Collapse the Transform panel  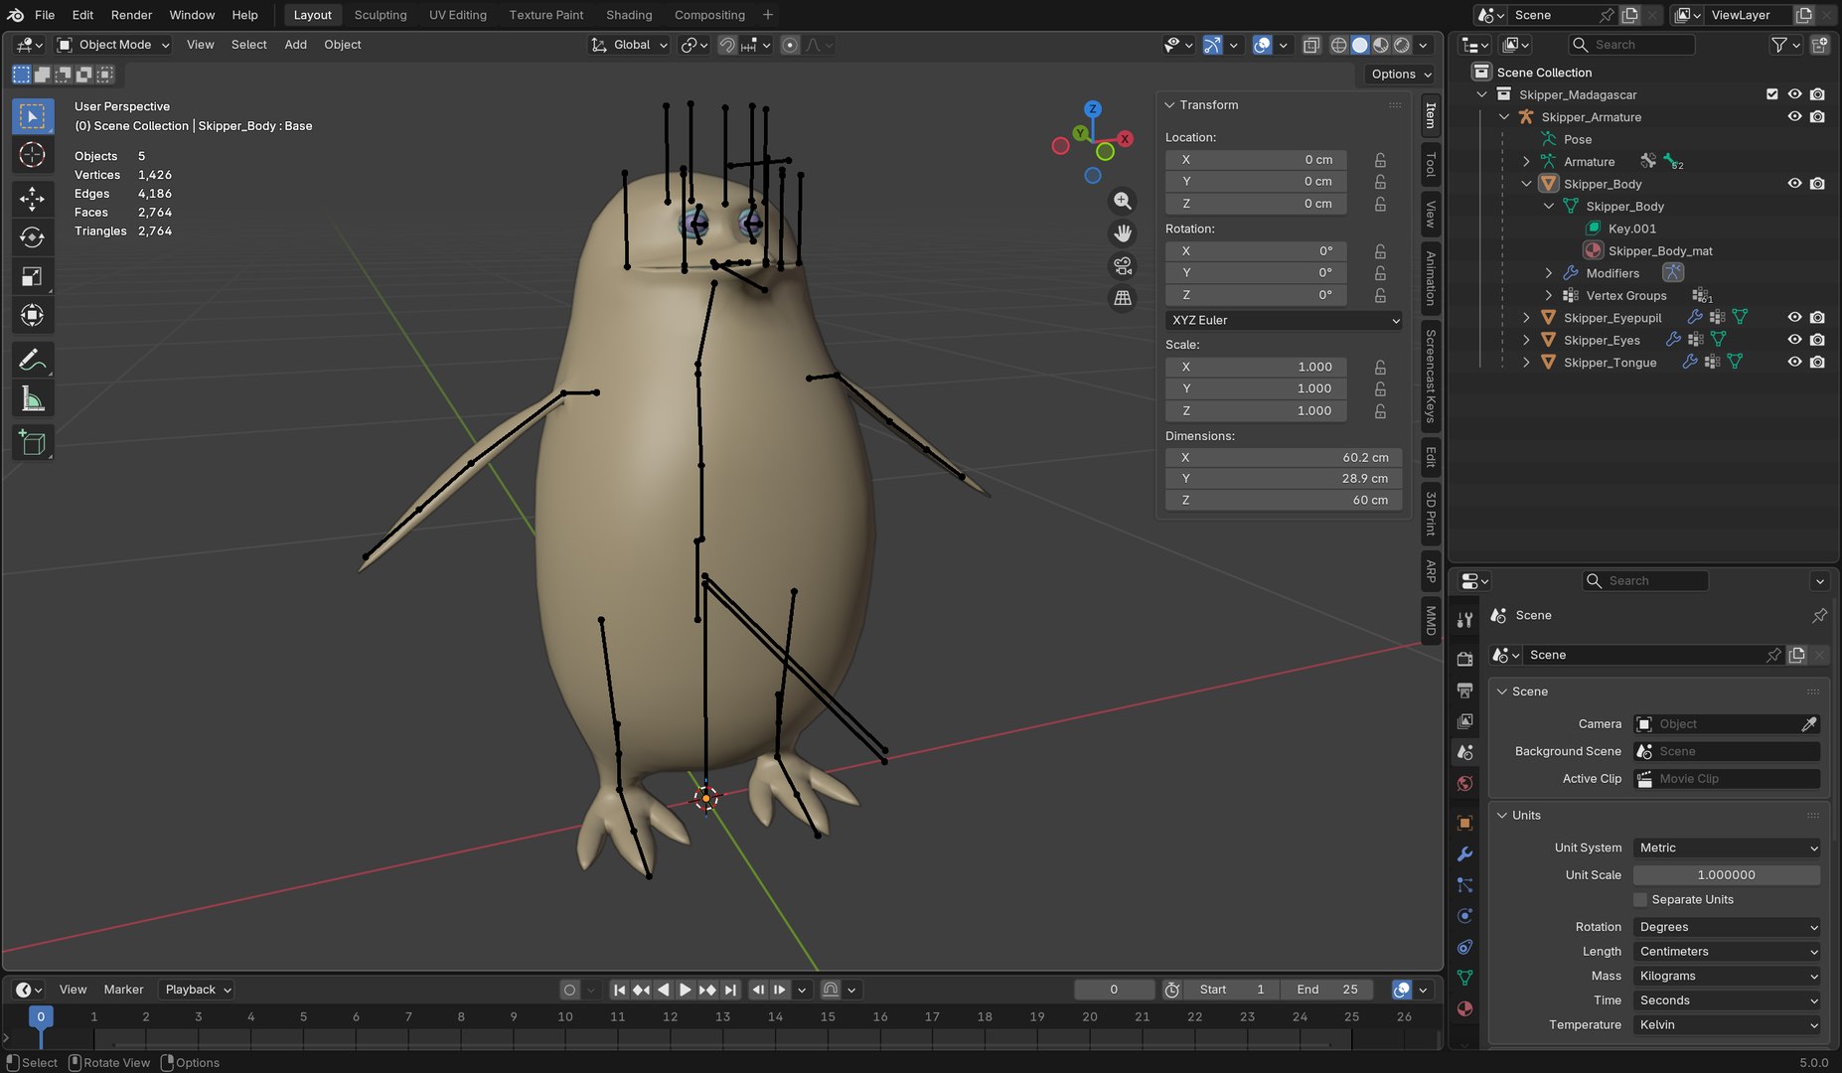[x=1169, y=105]
